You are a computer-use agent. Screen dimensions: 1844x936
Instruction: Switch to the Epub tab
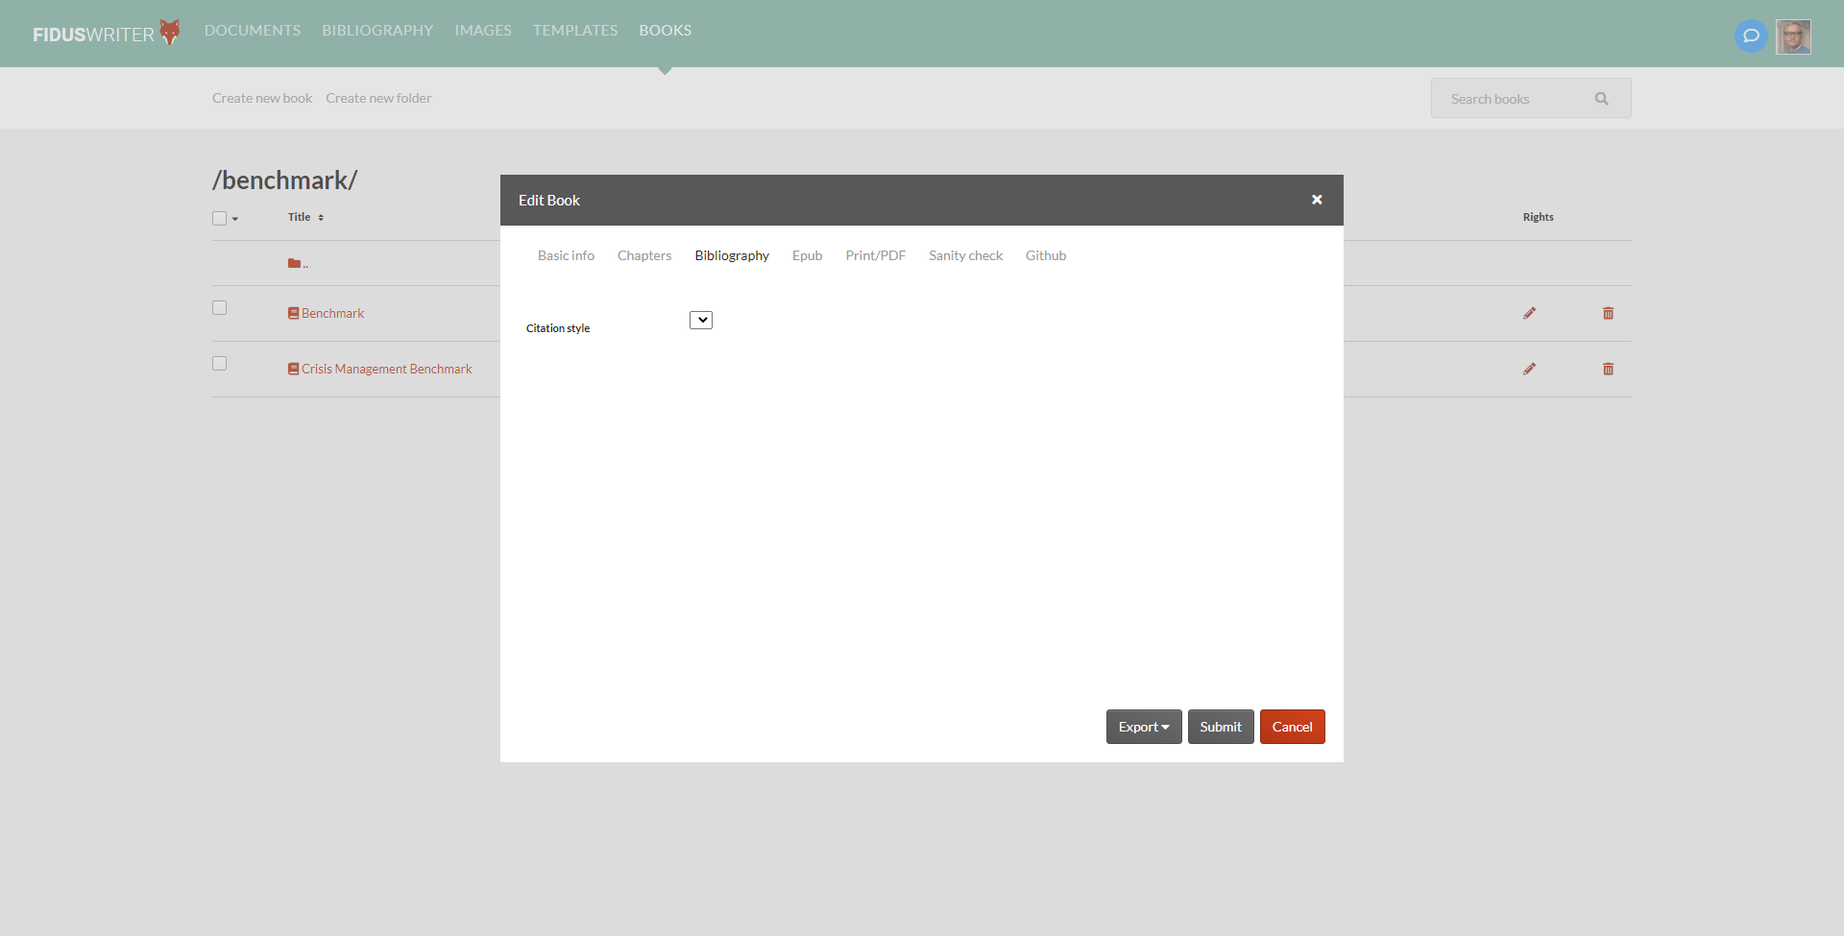click(x=807, y=255)
